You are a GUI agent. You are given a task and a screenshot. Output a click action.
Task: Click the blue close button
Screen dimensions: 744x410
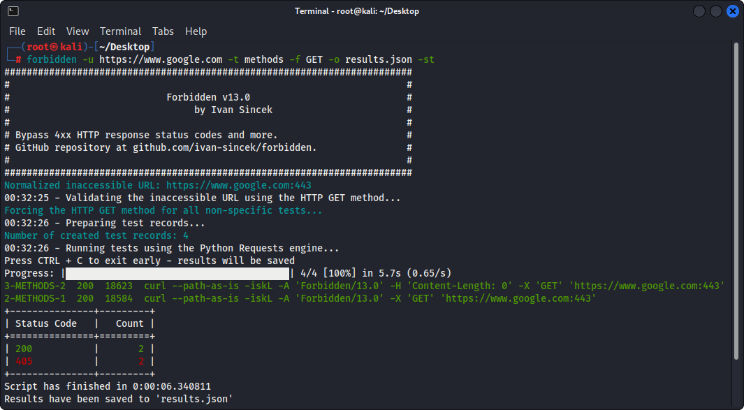[x=732, y=10]
